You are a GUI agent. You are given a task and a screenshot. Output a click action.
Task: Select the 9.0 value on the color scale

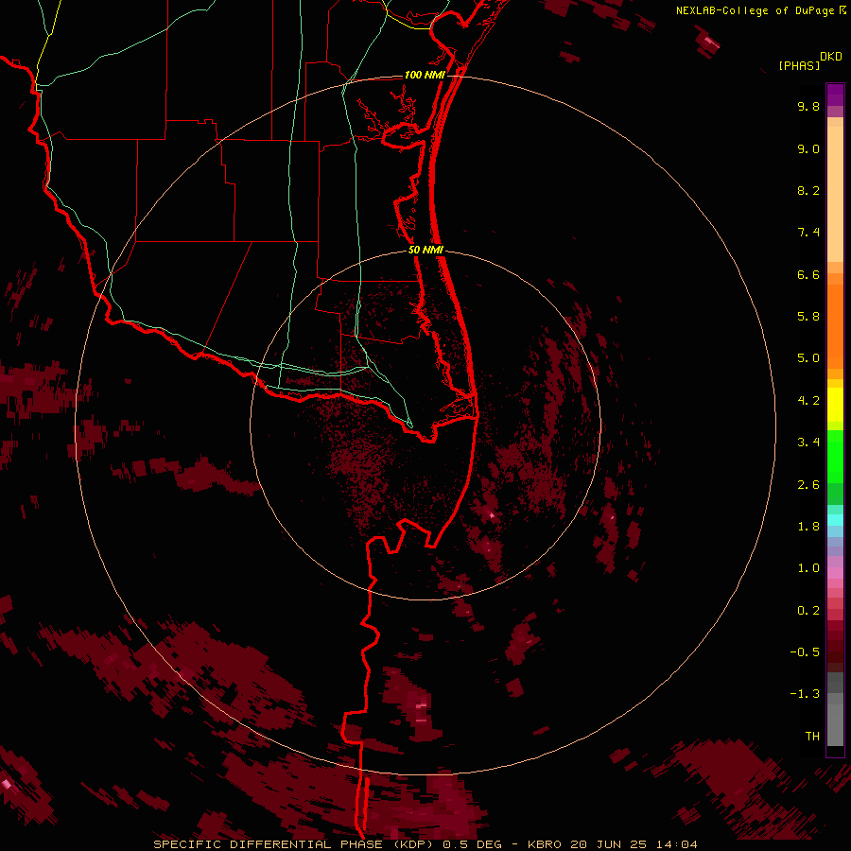tap(808, 148)
